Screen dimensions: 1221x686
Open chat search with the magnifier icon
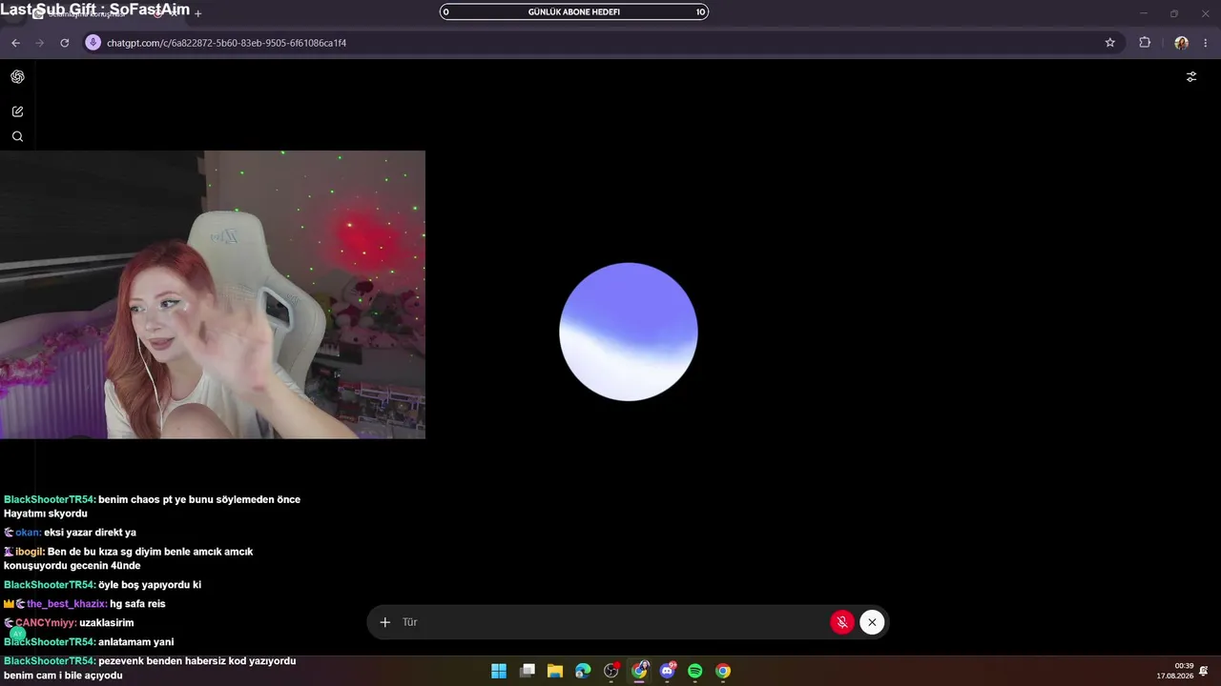click(x=17, y=136)
